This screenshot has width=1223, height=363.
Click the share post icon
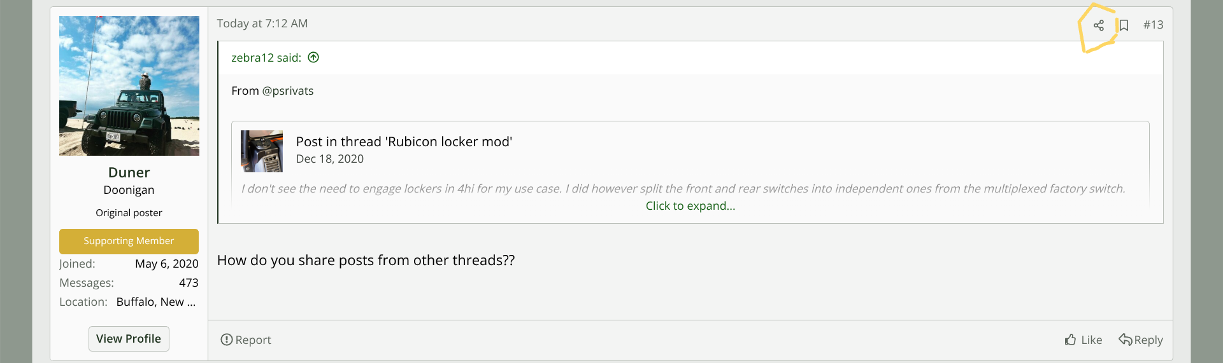pos(1099,25)
